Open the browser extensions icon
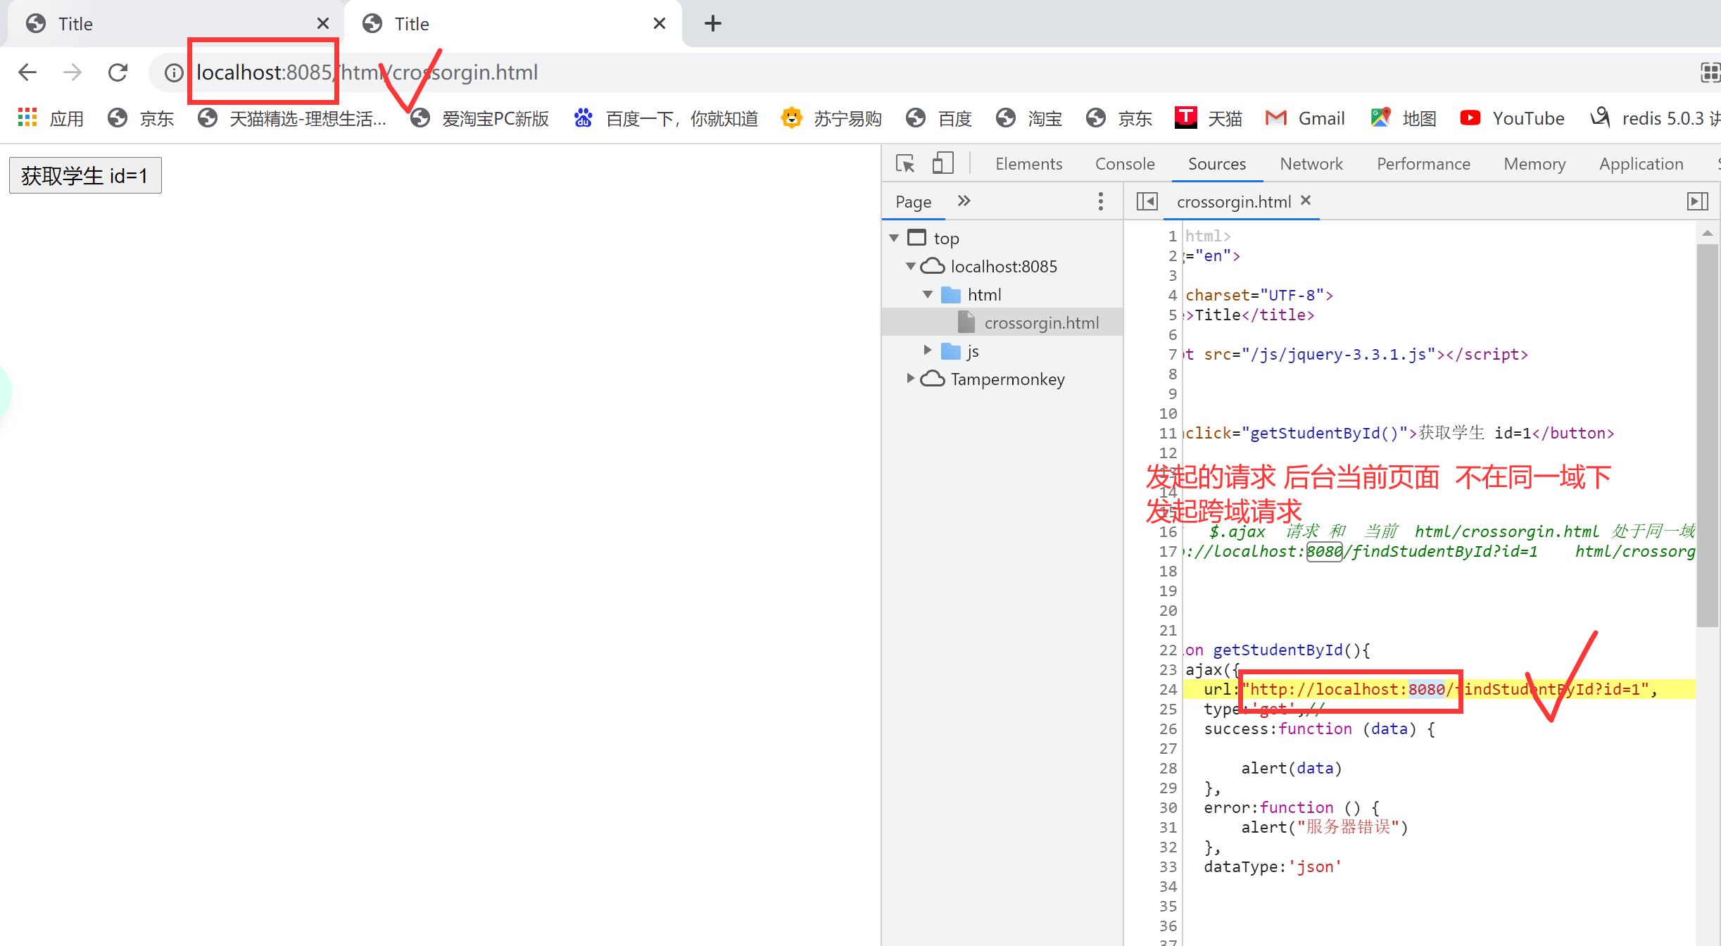 click(x=1710, y=72)
